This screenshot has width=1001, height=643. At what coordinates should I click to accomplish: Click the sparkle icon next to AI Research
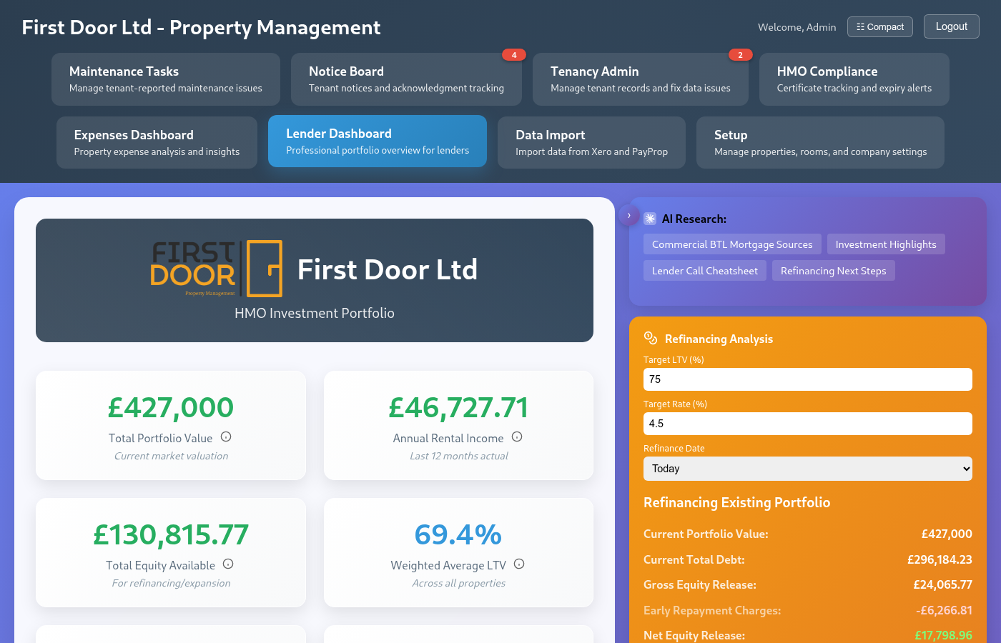tap(649, 218)
